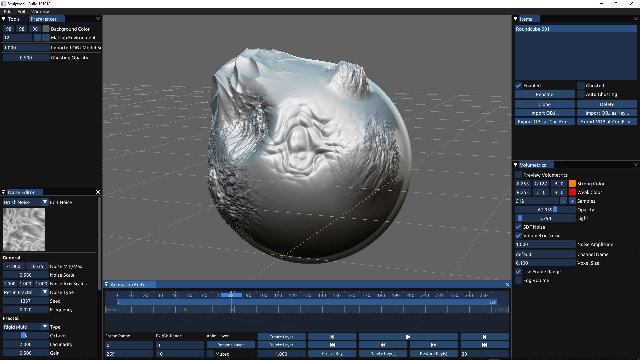Enable the Muted layer checkbox
Image resolution: width=640 pixels, height=360 pixels.
(210, 354)
